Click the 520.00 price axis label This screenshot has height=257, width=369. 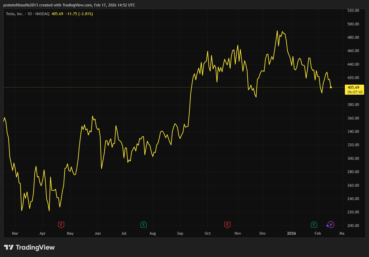(x=353, y=11)
